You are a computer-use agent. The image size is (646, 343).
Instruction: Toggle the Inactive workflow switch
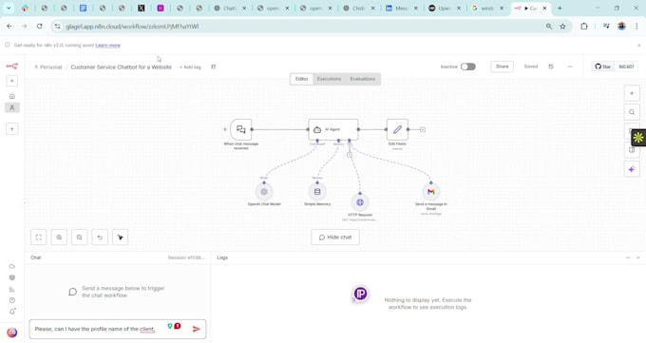tap(468, 67)
